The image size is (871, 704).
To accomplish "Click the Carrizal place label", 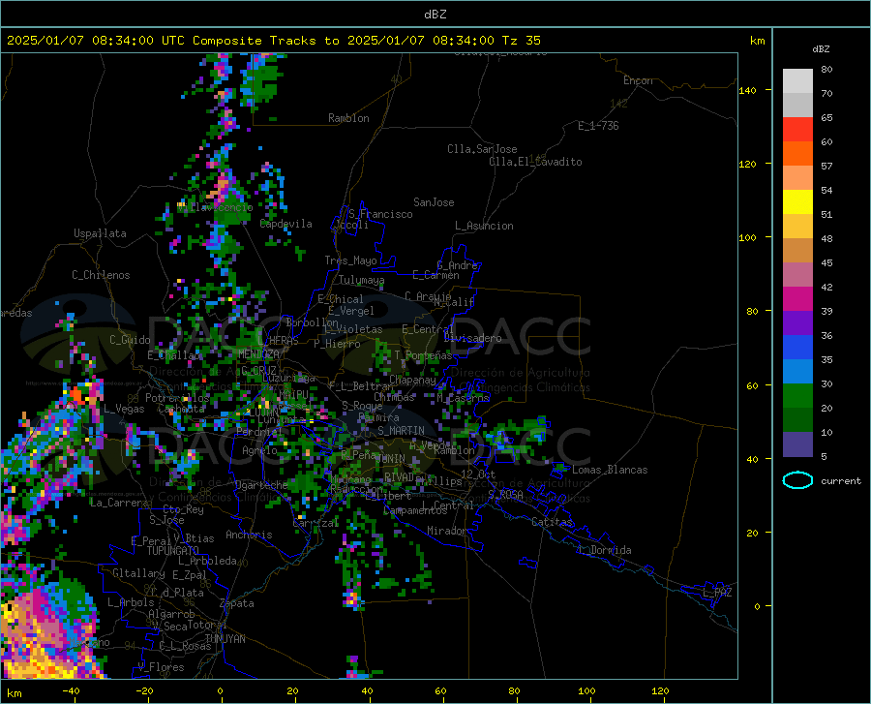I will (x=315, y=523).
